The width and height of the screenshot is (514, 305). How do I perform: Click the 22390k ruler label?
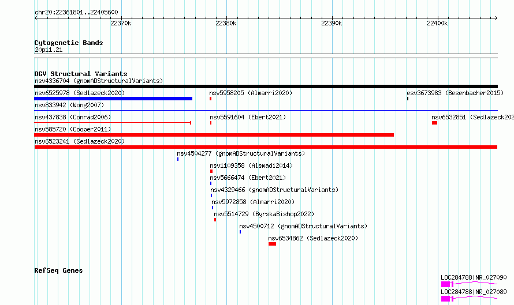click(x=332, y=23)
